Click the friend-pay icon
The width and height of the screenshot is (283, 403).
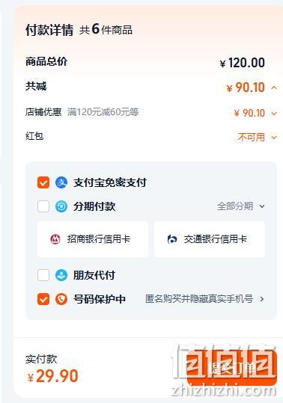[x=61, y=275]
